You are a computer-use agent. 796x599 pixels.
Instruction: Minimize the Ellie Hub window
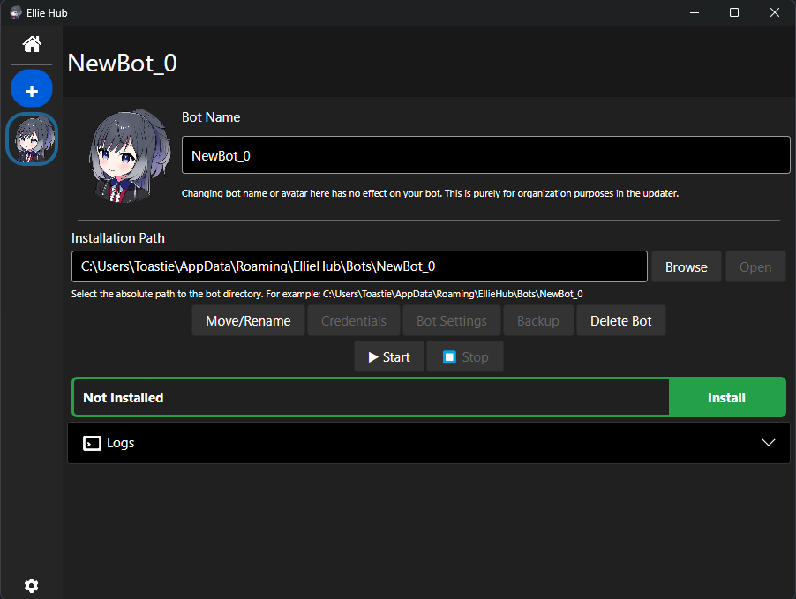tap(695, 12)
